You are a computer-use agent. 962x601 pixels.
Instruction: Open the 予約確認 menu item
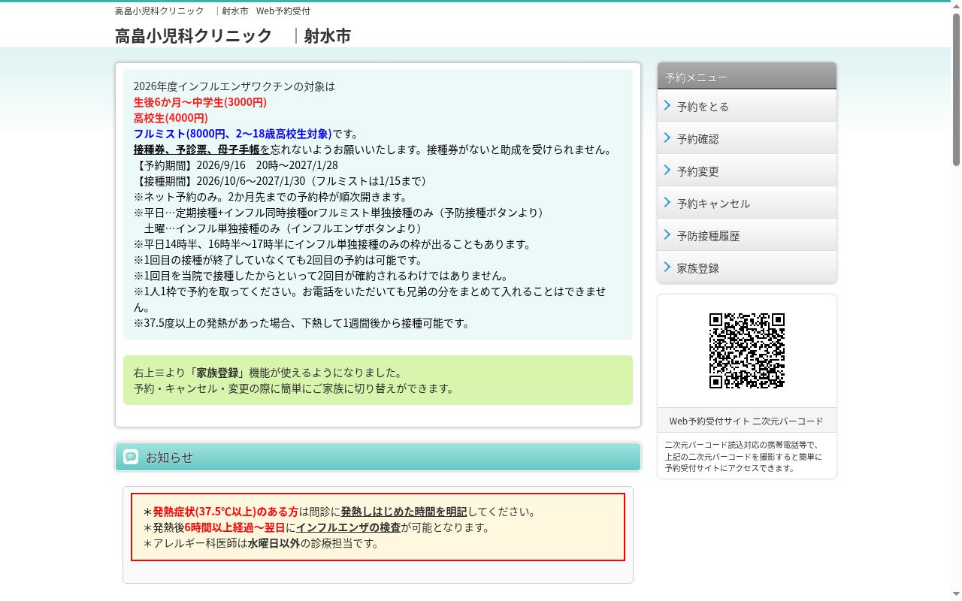(x=747, y=138)
